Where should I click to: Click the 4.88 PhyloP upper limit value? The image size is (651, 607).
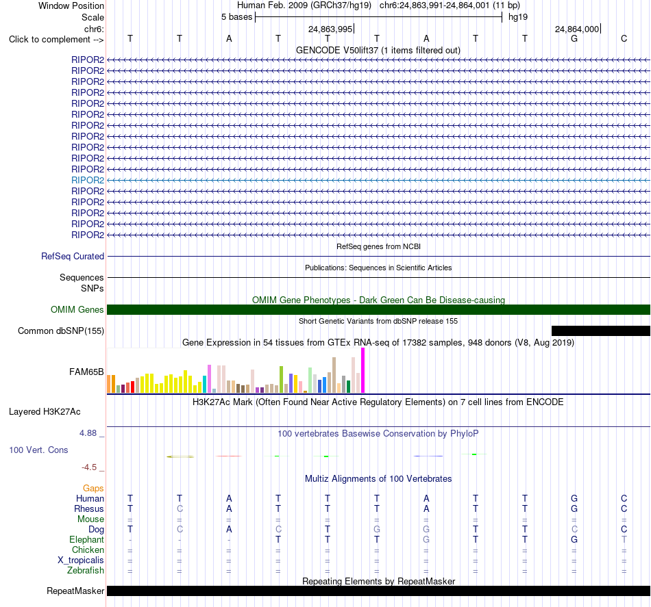[88, 433]
